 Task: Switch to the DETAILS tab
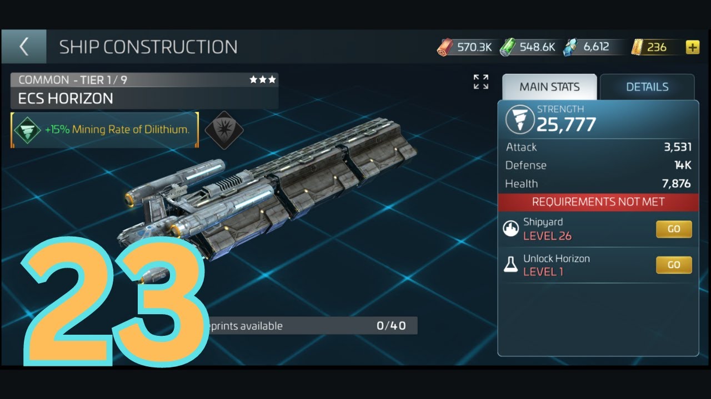[647, 87]
